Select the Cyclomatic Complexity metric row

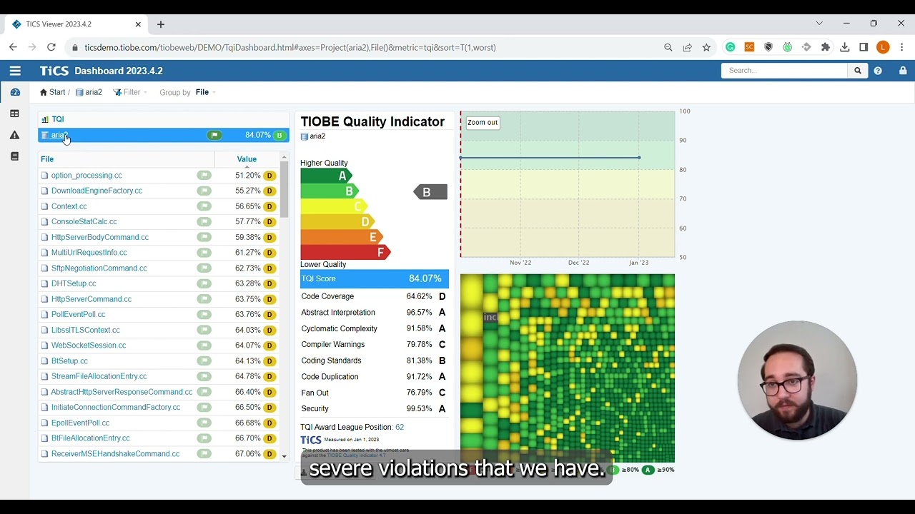point(375,328)
